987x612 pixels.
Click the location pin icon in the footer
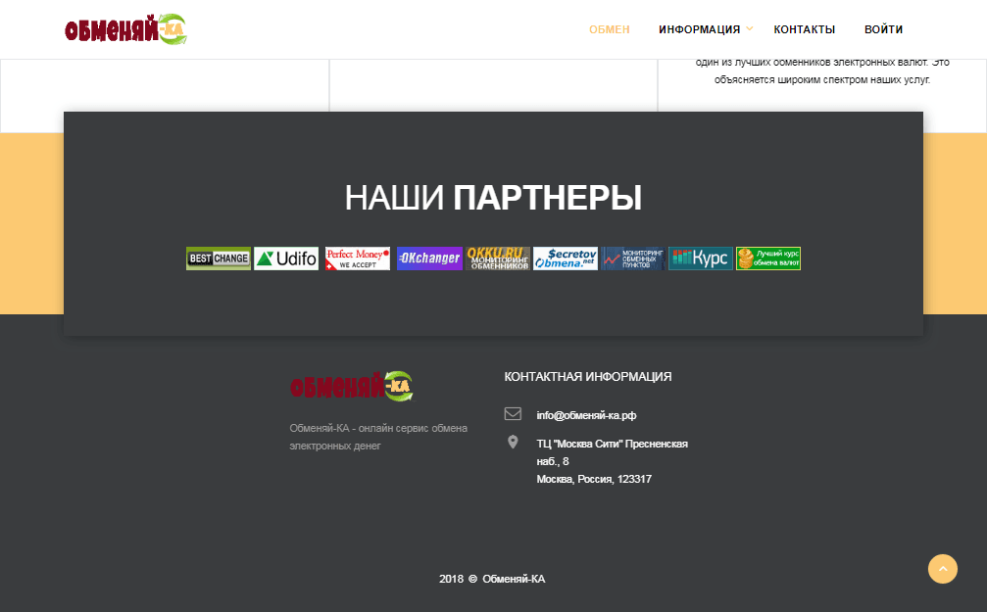pyautogui.click(x=511, y=442)
